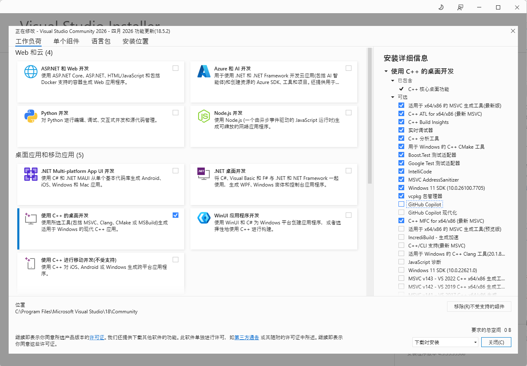Screen dimensions: 527x366
Task: Click the 关闭(C) button
Action: 496,342
